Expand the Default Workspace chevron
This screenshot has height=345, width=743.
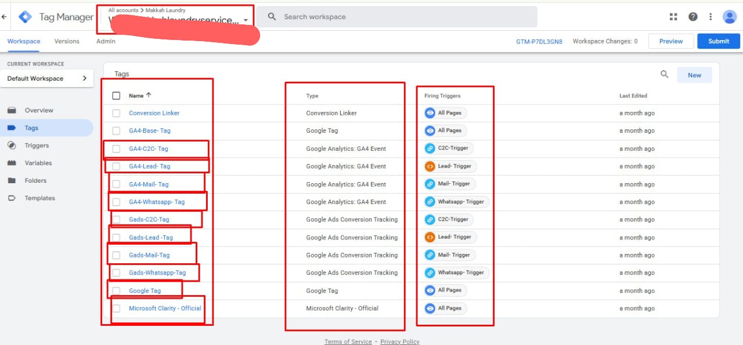point(84,78)
